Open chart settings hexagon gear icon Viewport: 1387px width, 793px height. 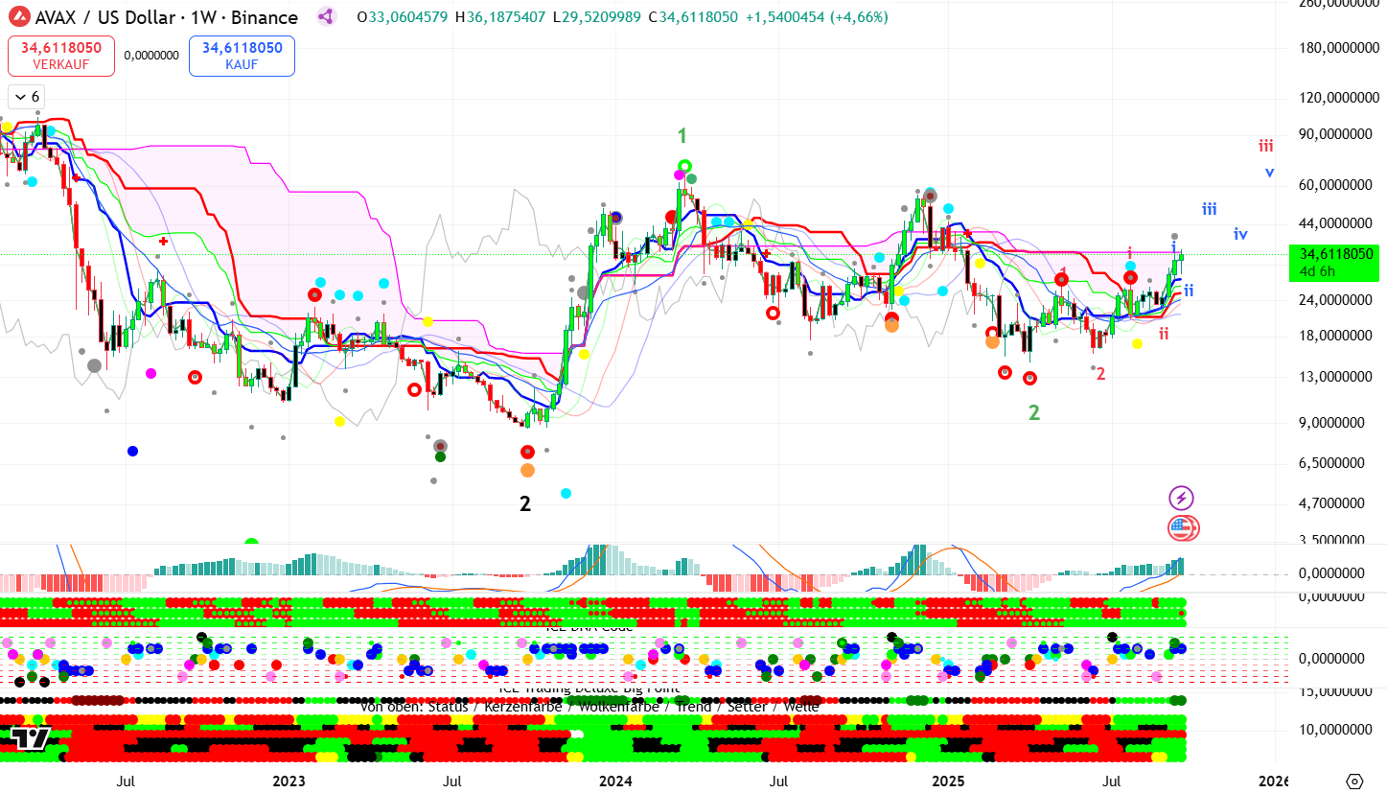[1354, 781]
